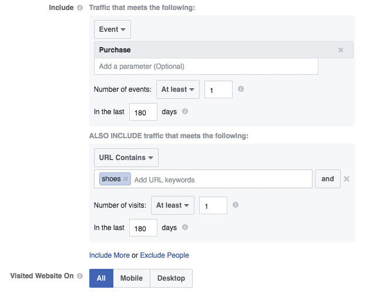Click the Include More link
The height and width of the screenshot is (293, 366).
pyautogui.click(x=109, y=255)
